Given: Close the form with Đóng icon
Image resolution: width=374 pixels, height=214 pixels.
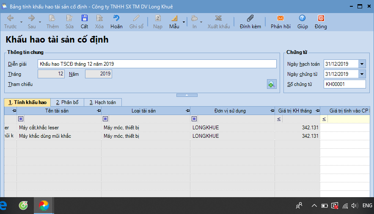Looking at the screenshot, I should 321,18.
